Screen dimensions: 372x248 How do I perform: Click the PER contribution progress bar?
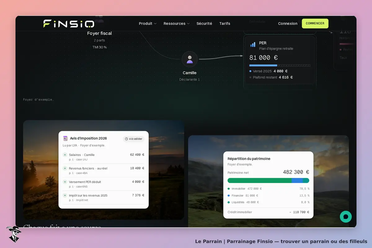point(280,65)
